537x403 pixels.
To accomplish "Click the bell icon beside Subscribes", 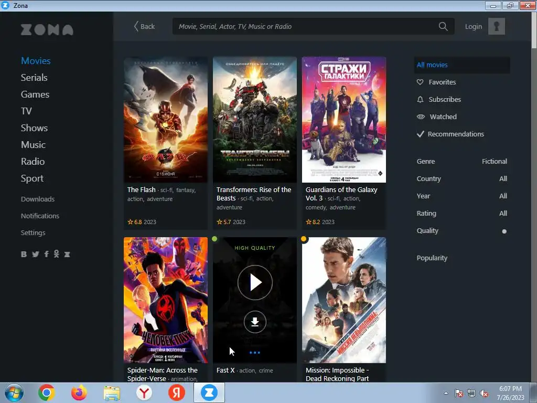I will (x=420, y=99).
